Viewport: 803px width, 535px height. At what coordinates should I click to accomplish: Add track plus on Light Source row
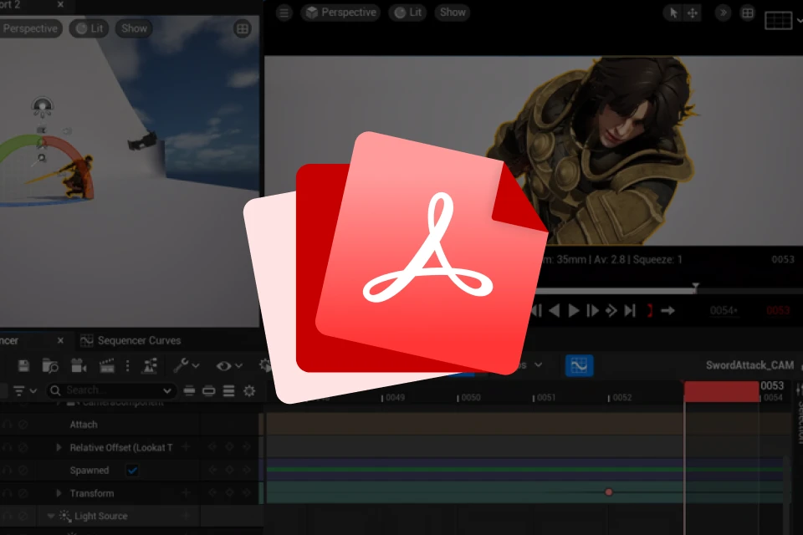[x=186, y=516]
